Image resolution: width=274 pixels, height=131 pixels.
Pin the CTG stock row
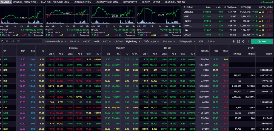[1, 86]
